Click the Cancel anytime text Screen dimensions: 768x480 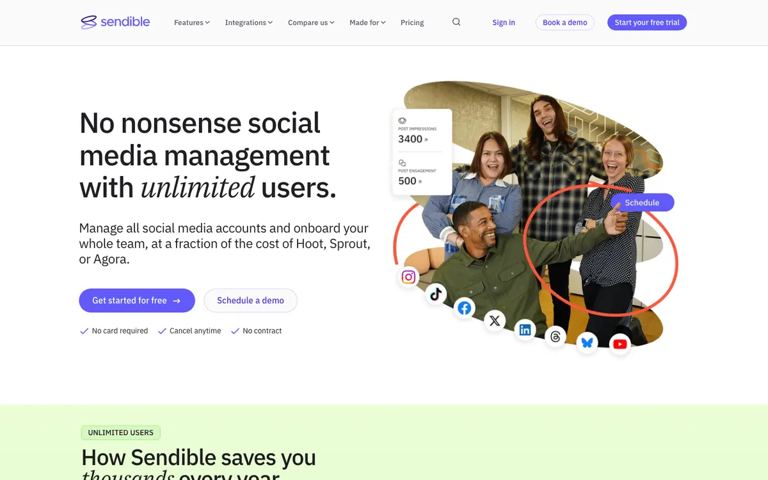pyautogui.click(x=195, y=331)
